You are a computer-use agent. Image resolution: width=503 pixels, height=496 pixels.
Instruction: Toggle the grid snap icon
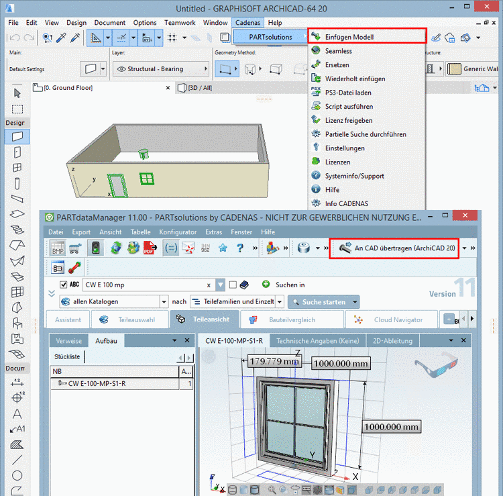pos(172,38)
